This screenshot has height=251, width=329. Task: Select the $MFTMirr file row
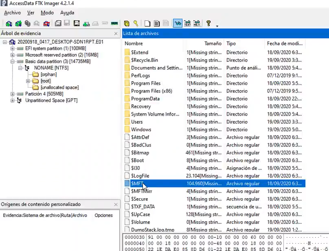click(x=214, y=191)
